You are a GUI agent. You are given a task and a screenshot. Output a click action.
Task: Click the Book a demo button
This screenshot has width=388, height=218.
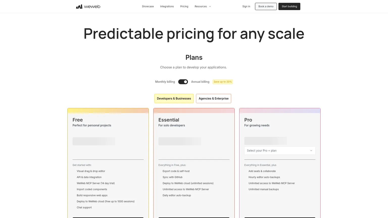point(266,7)
